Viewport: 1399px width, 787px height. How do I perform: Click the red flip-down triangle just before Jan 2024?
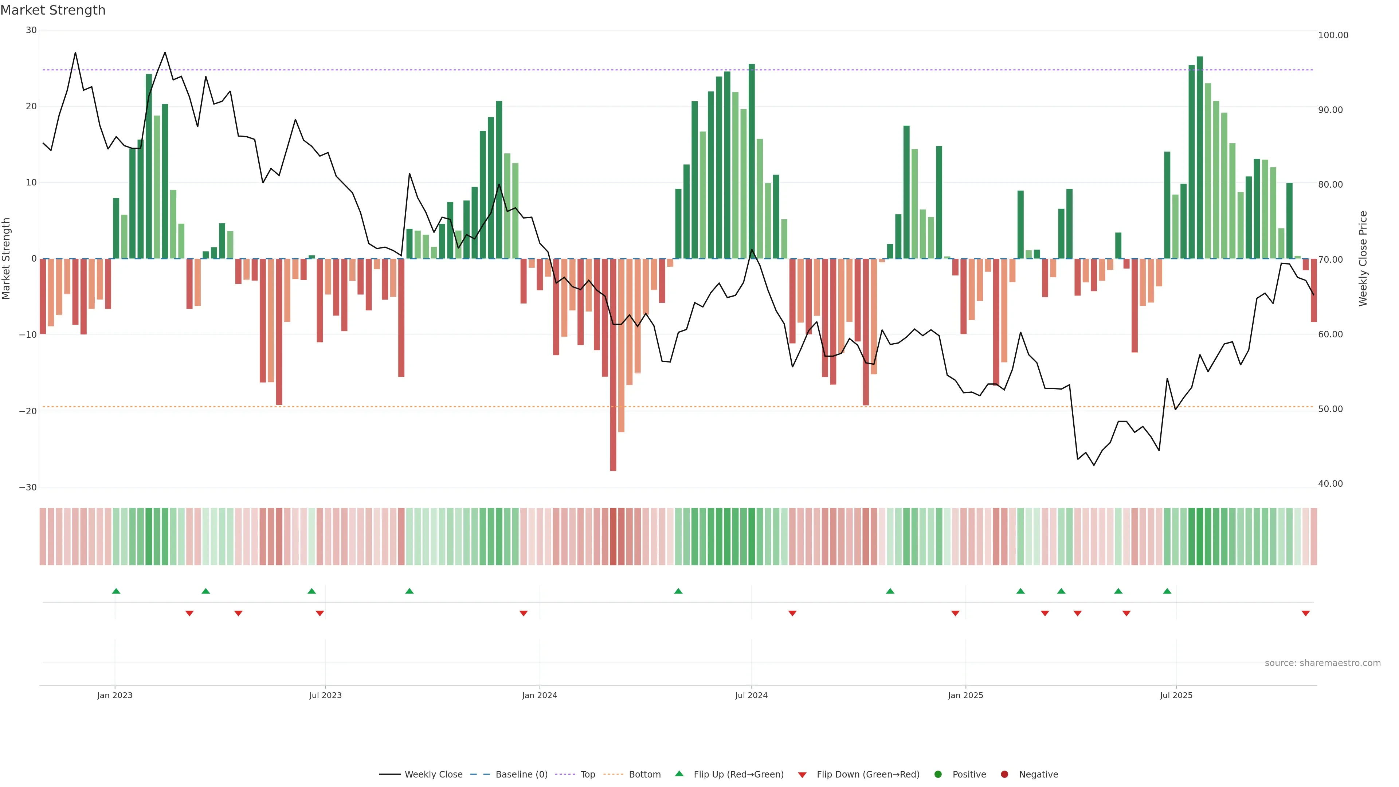pos(524,613)
